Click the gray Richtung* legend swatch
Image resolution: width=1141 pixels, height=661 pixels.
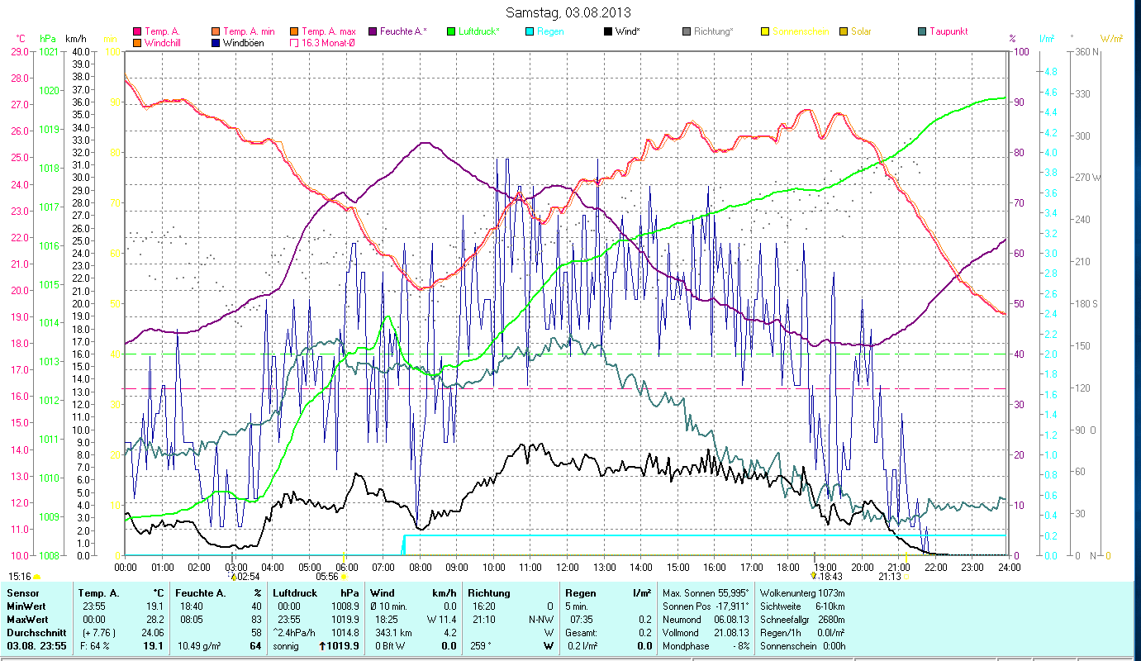pyautogui.click(x=687, y=31)
